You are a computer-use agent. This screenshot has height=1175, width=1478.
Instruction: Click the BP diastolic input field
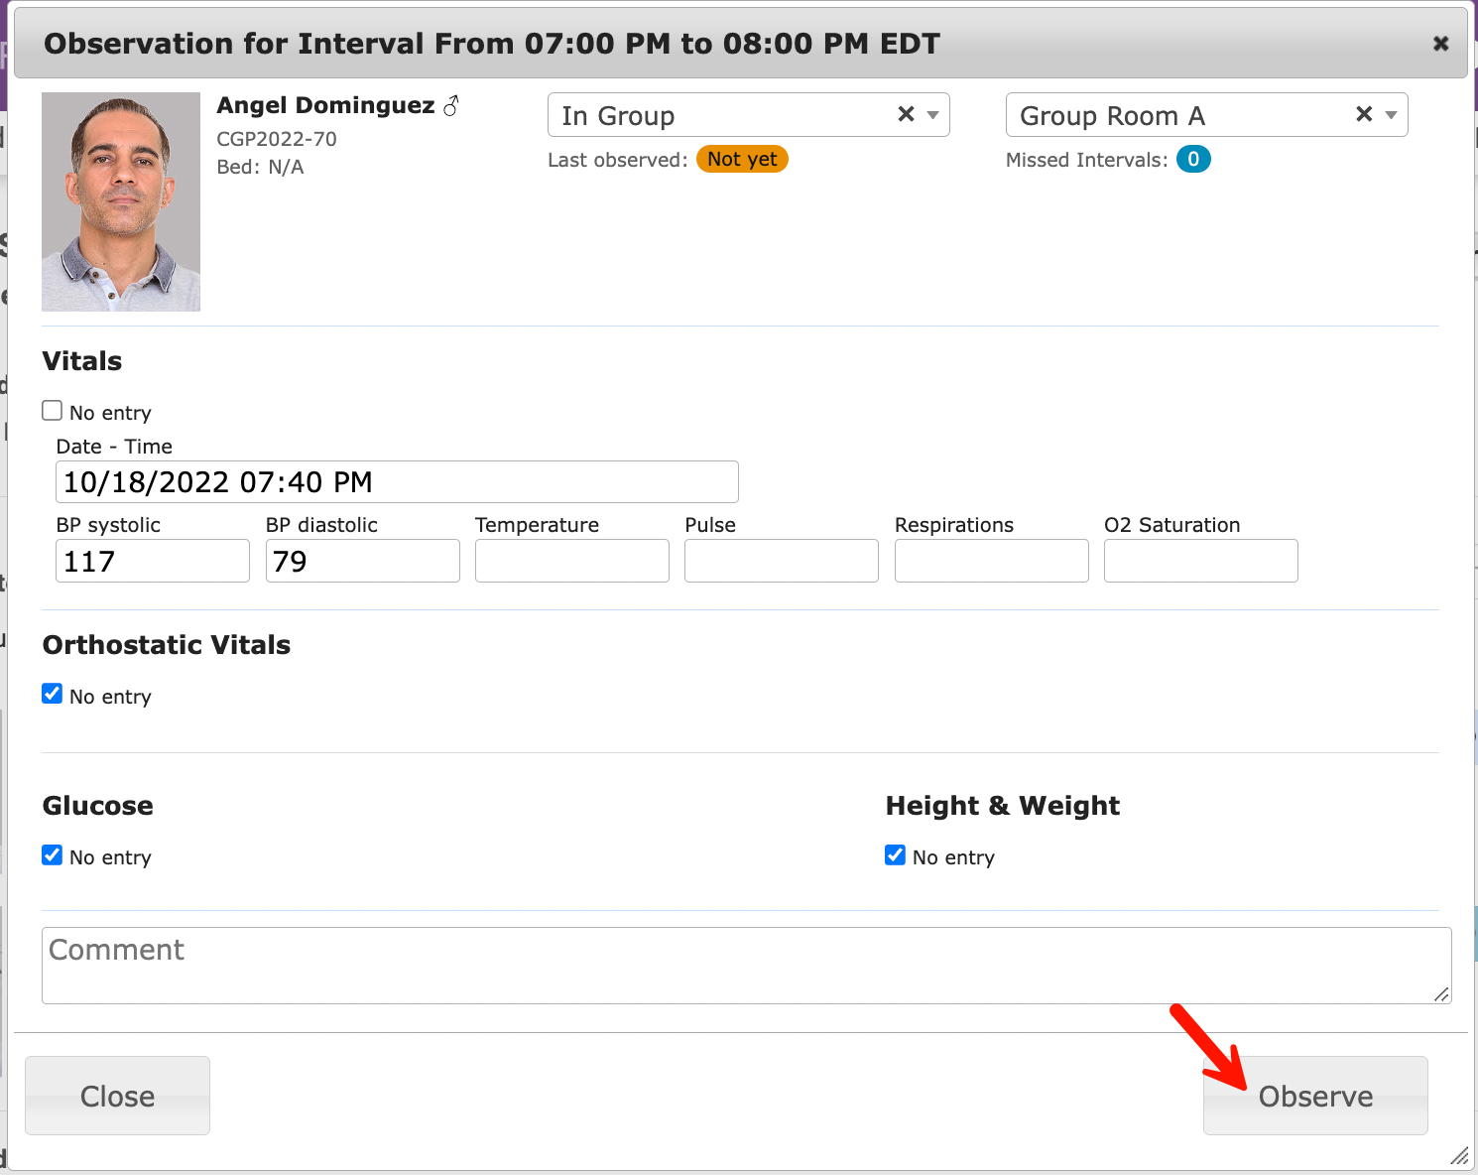point(362,562)
